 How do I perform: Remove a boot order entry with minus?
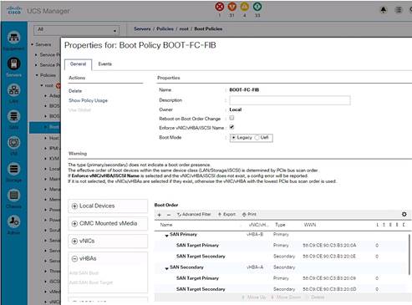(169, 215)
